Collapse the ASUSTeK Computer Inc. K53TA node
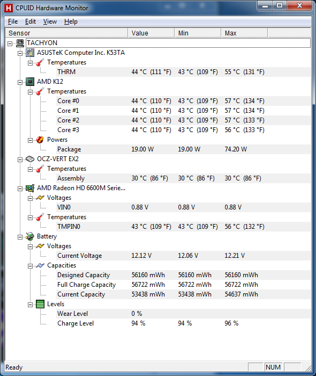Viewport: 316px width, 376px height. tap(20, 53)
